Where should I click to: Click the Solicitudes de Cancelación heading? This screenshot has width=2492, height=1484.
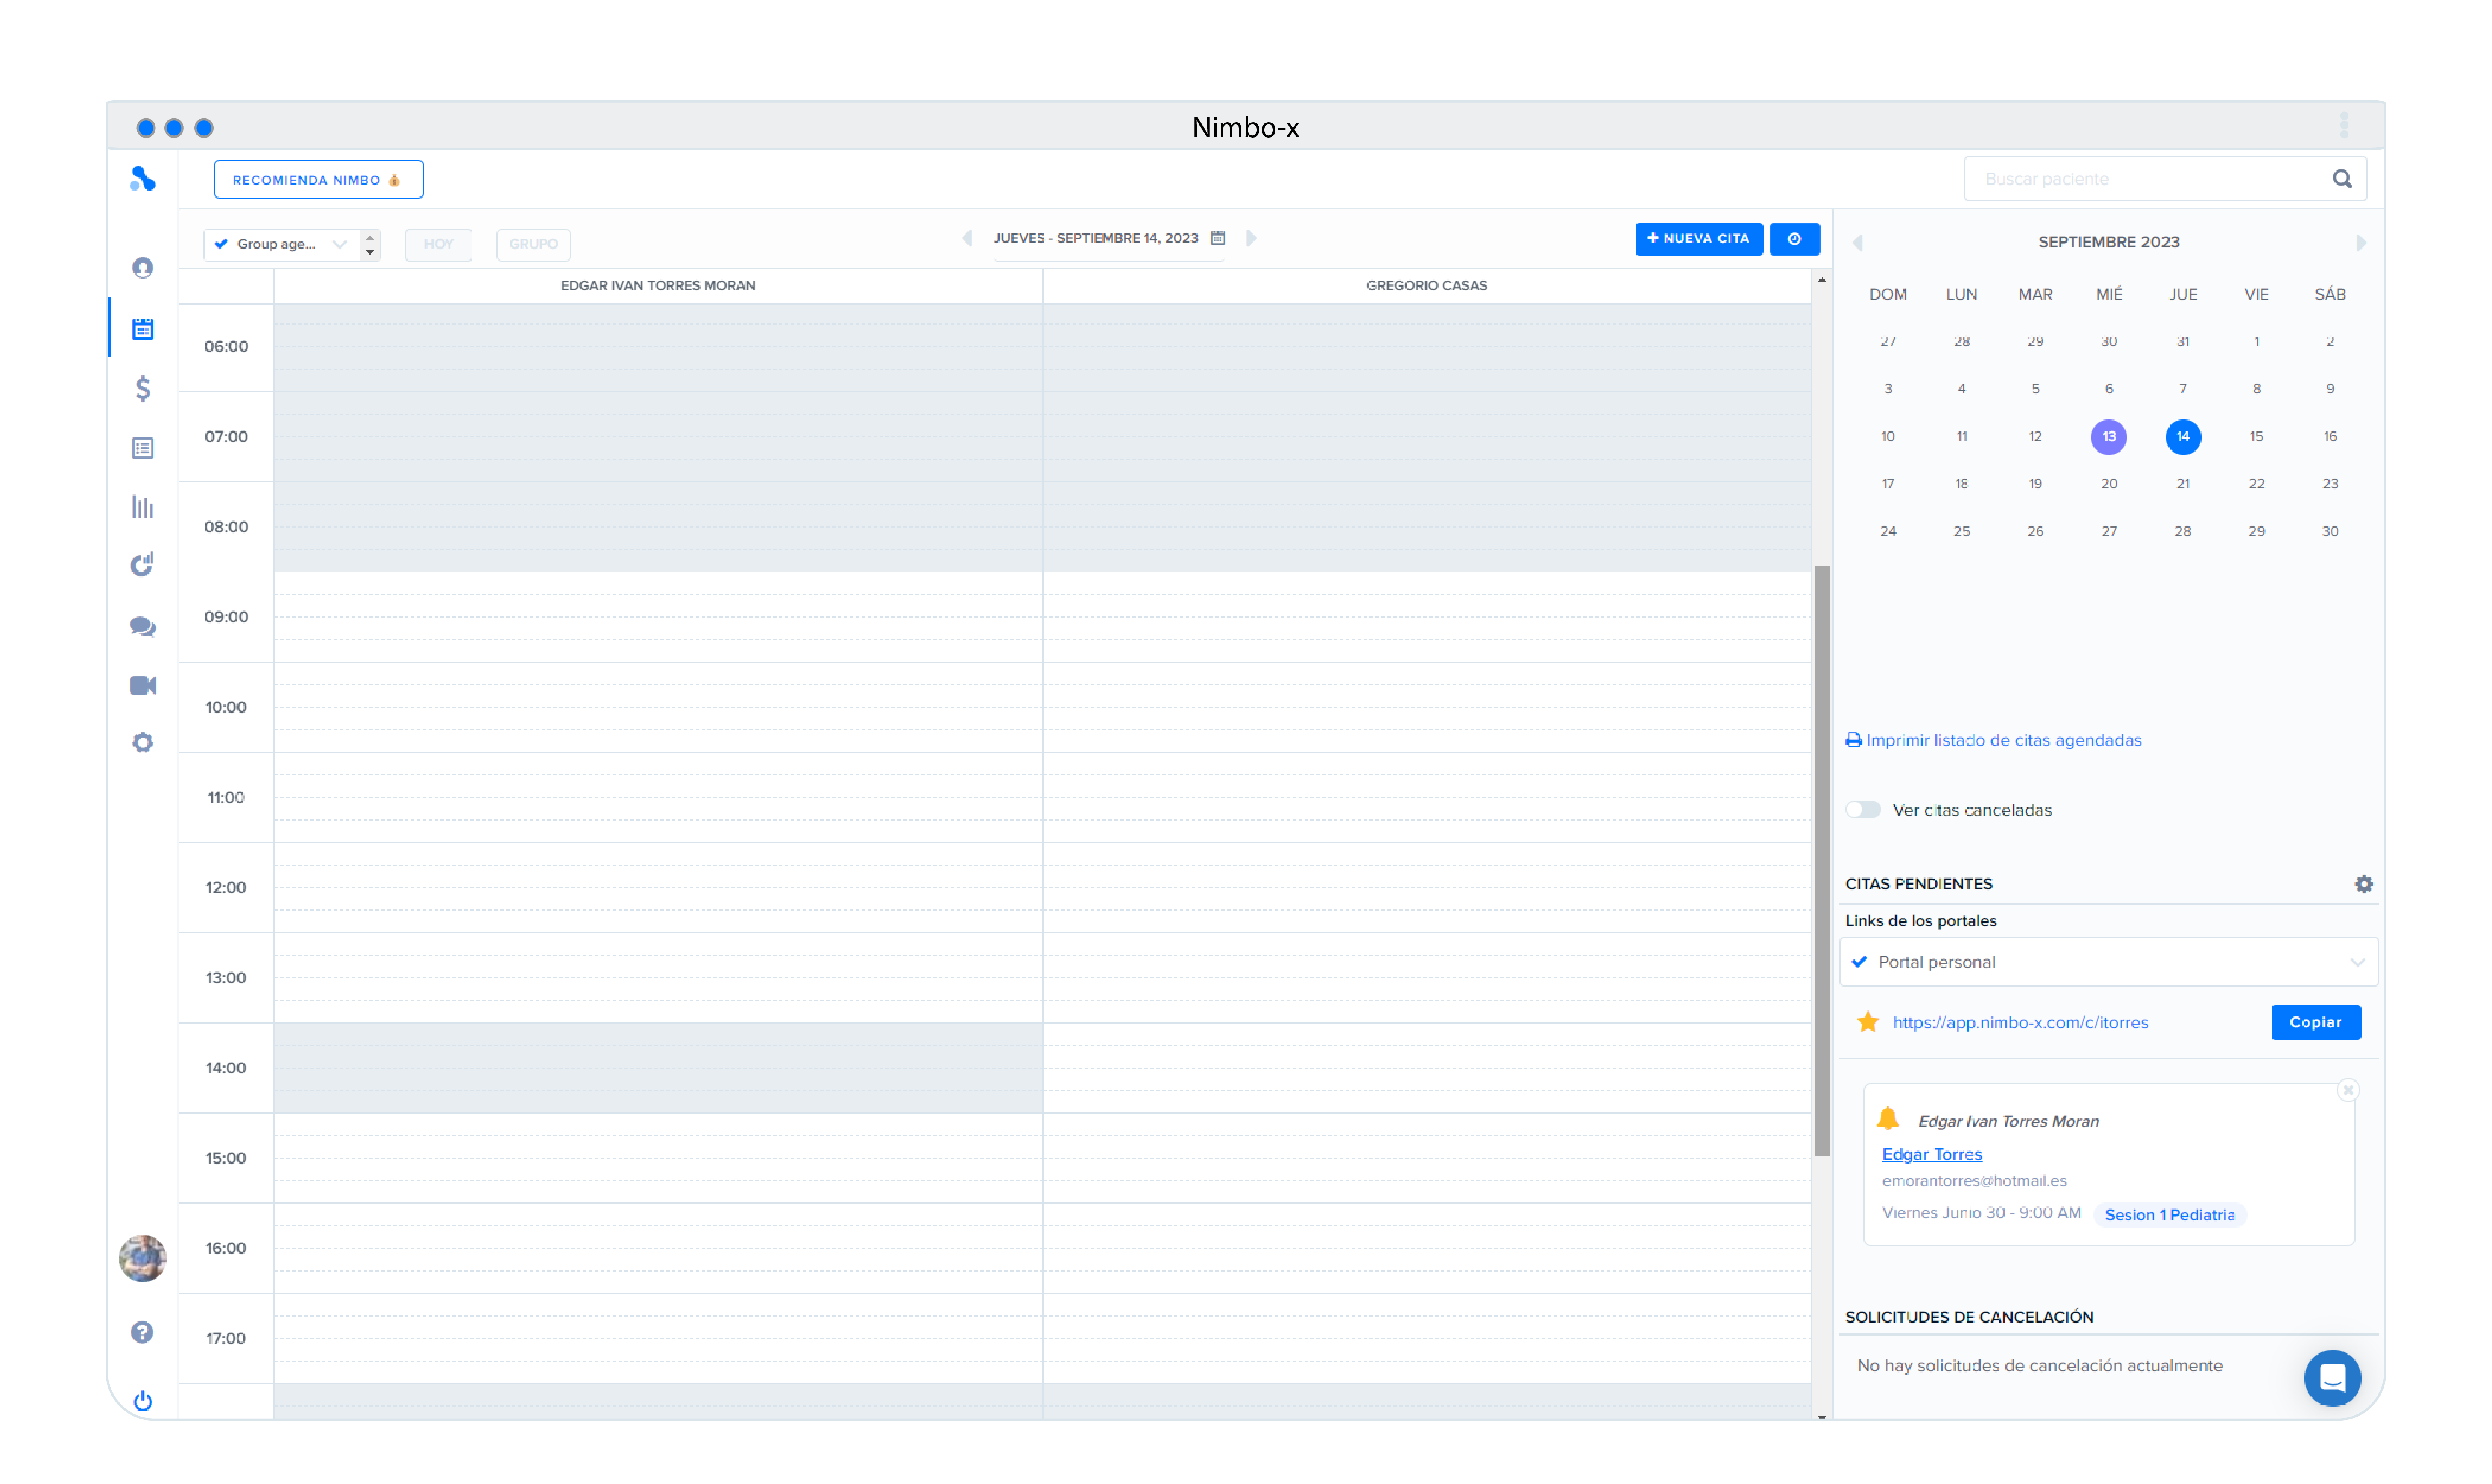pyautogui.click(x=1969, y=1317)
